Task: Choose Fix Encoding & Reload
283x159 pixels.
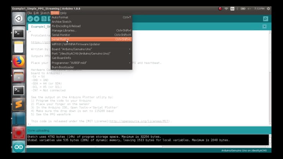Action: click(x=91, y=26)
